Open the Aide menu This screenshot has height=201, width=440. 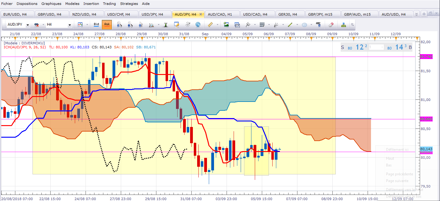pyautogui.click(x=146, y=4)
